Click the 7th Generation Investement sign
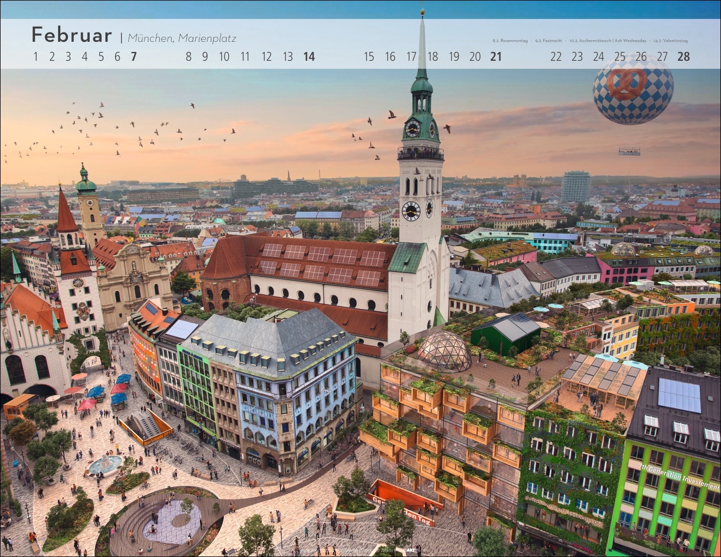This screenshot has width=721, height=557. [679, 477]
